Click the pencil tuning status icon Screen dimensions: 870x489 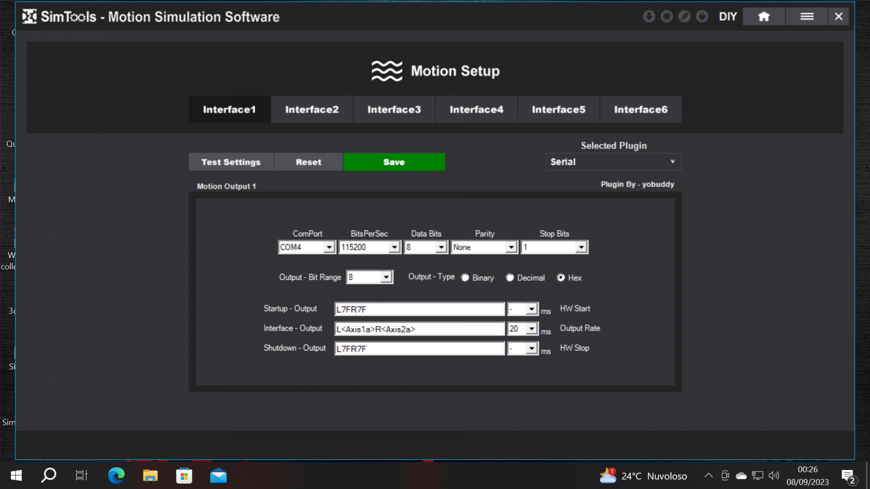[685, 16]
